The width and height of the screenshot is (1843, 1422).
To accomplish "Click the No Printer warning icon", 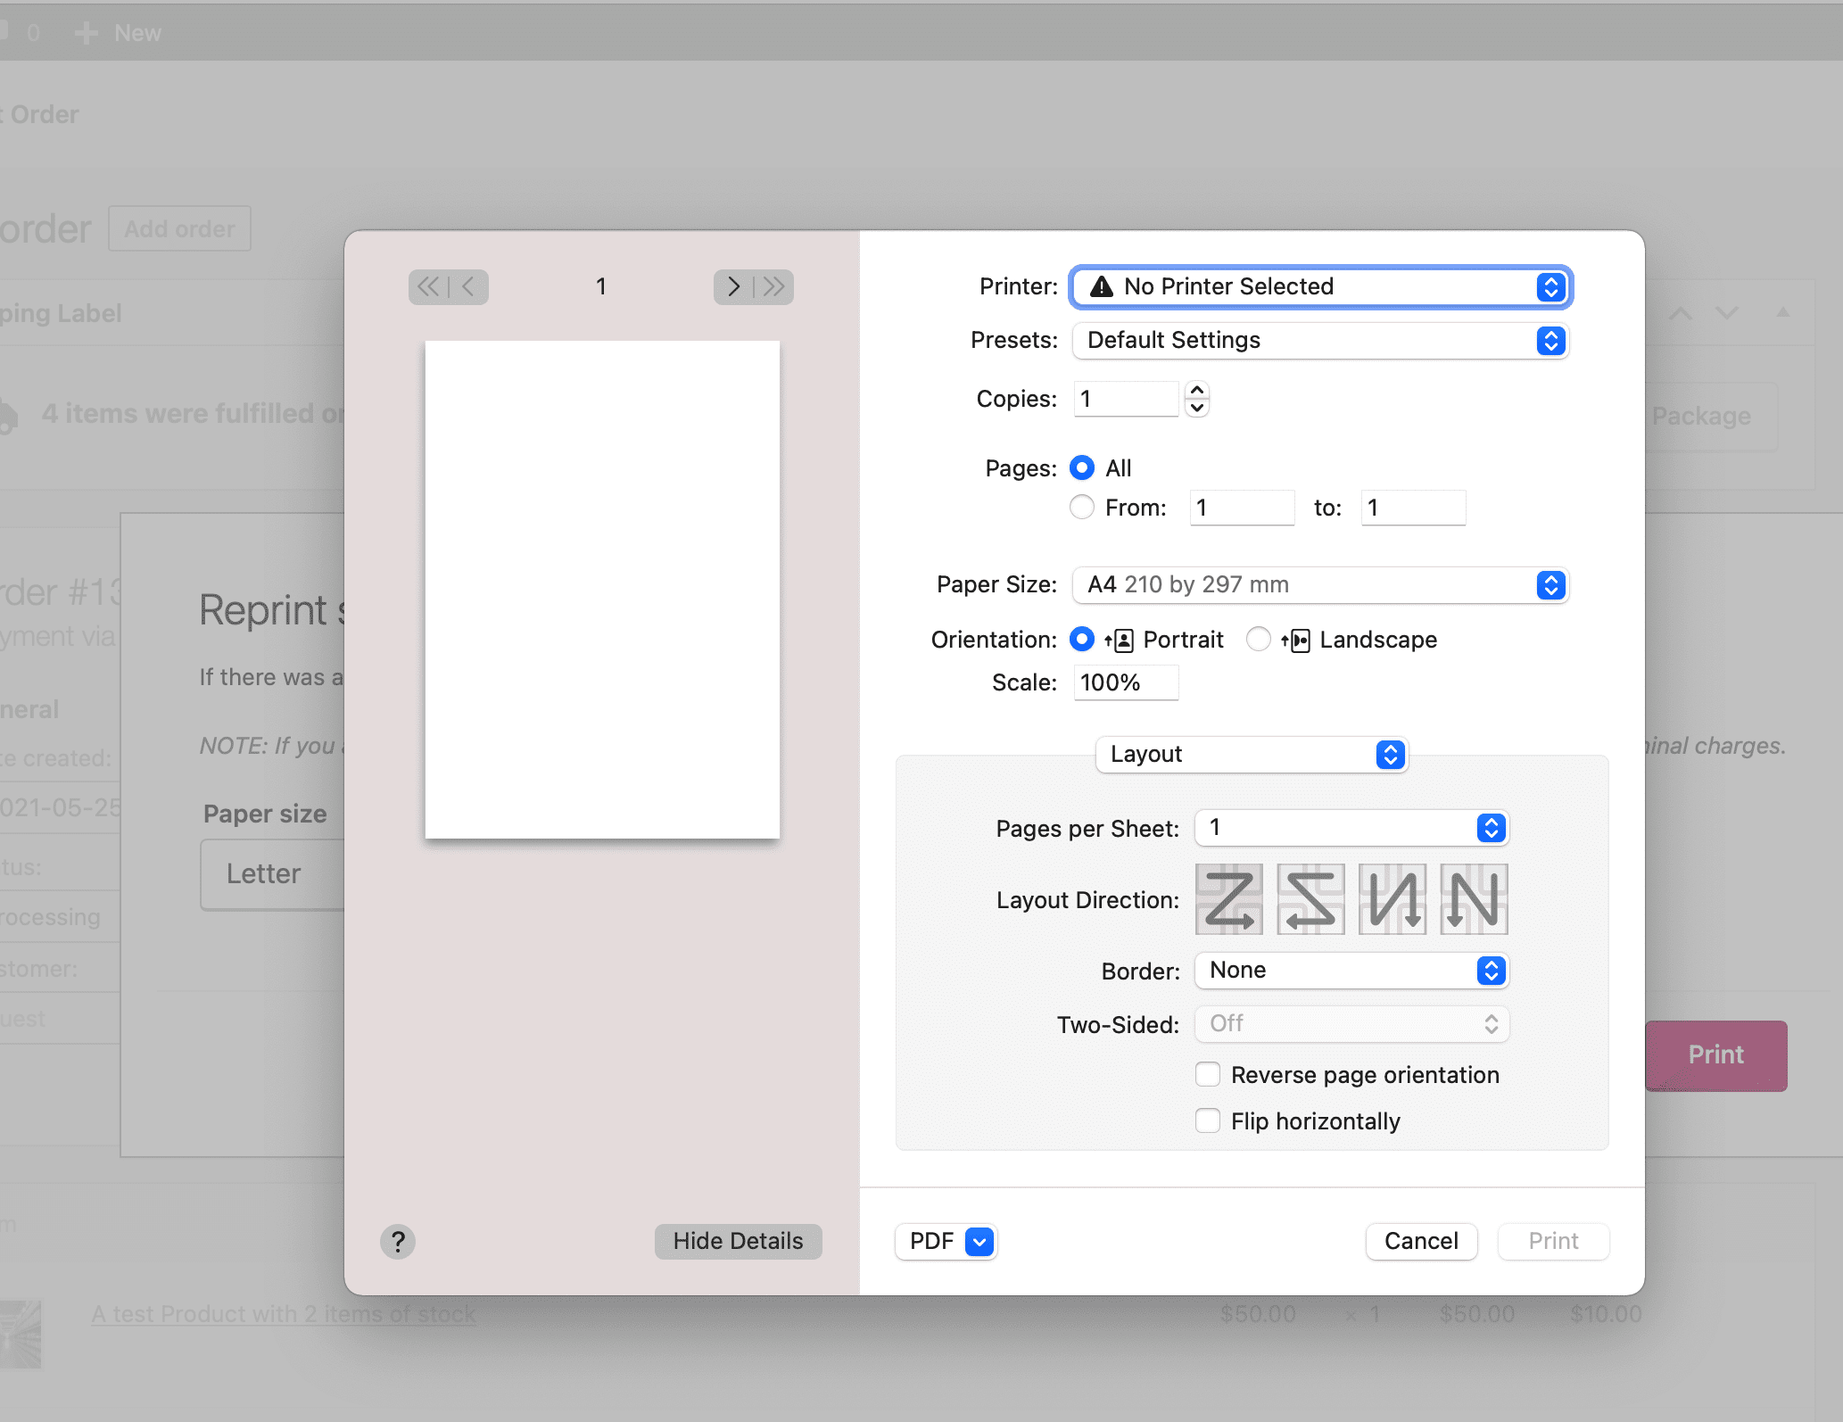I will [x=1102, y=286].
